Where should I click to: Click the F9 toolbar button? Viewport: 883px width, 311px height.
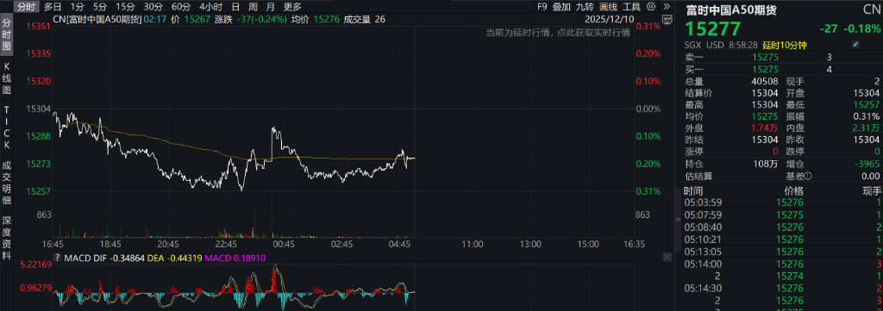click(542, 7)
